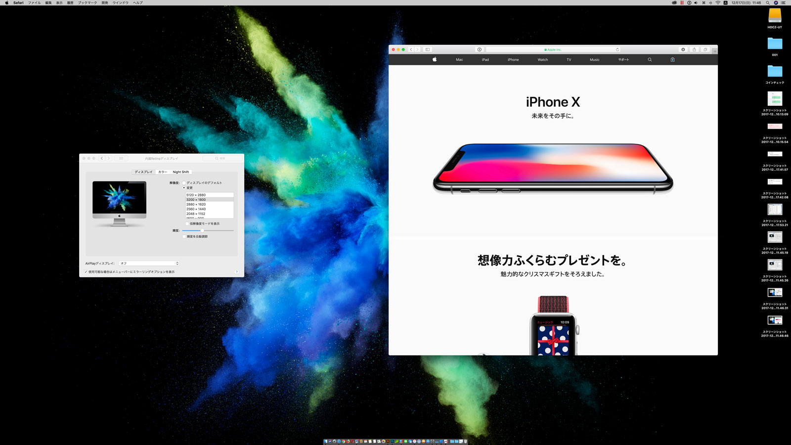Open the iPhone link in the site navigation

point(513,59)
